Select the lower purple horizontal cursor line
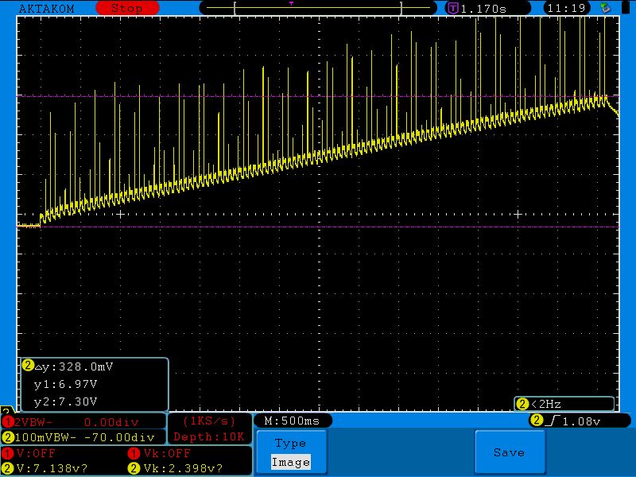This screenshot has height=477, width=636. click(318, 227)
